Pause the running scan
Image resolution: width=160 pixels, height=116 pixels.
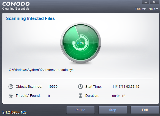(x=80, y=110)
